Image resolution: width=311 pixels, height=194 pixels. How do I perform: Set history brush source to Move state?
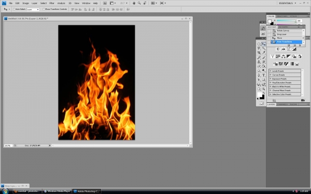[x=269, y=38]
